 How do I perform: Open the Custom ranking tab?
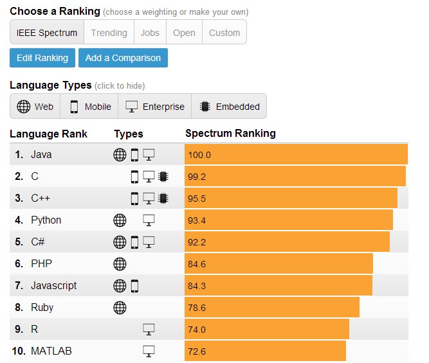pyautogui.click(x=224, y=33)
